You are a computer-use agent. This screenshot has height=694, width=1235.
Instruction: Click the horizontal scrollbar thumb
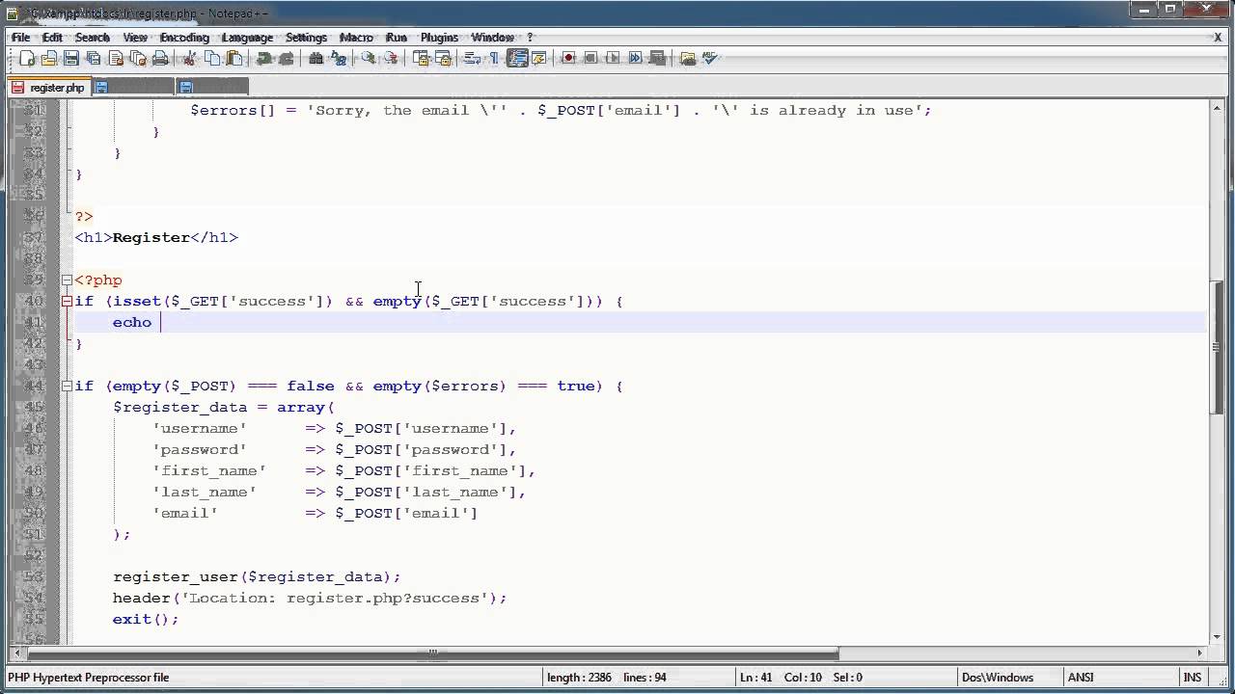click(432, 654)
